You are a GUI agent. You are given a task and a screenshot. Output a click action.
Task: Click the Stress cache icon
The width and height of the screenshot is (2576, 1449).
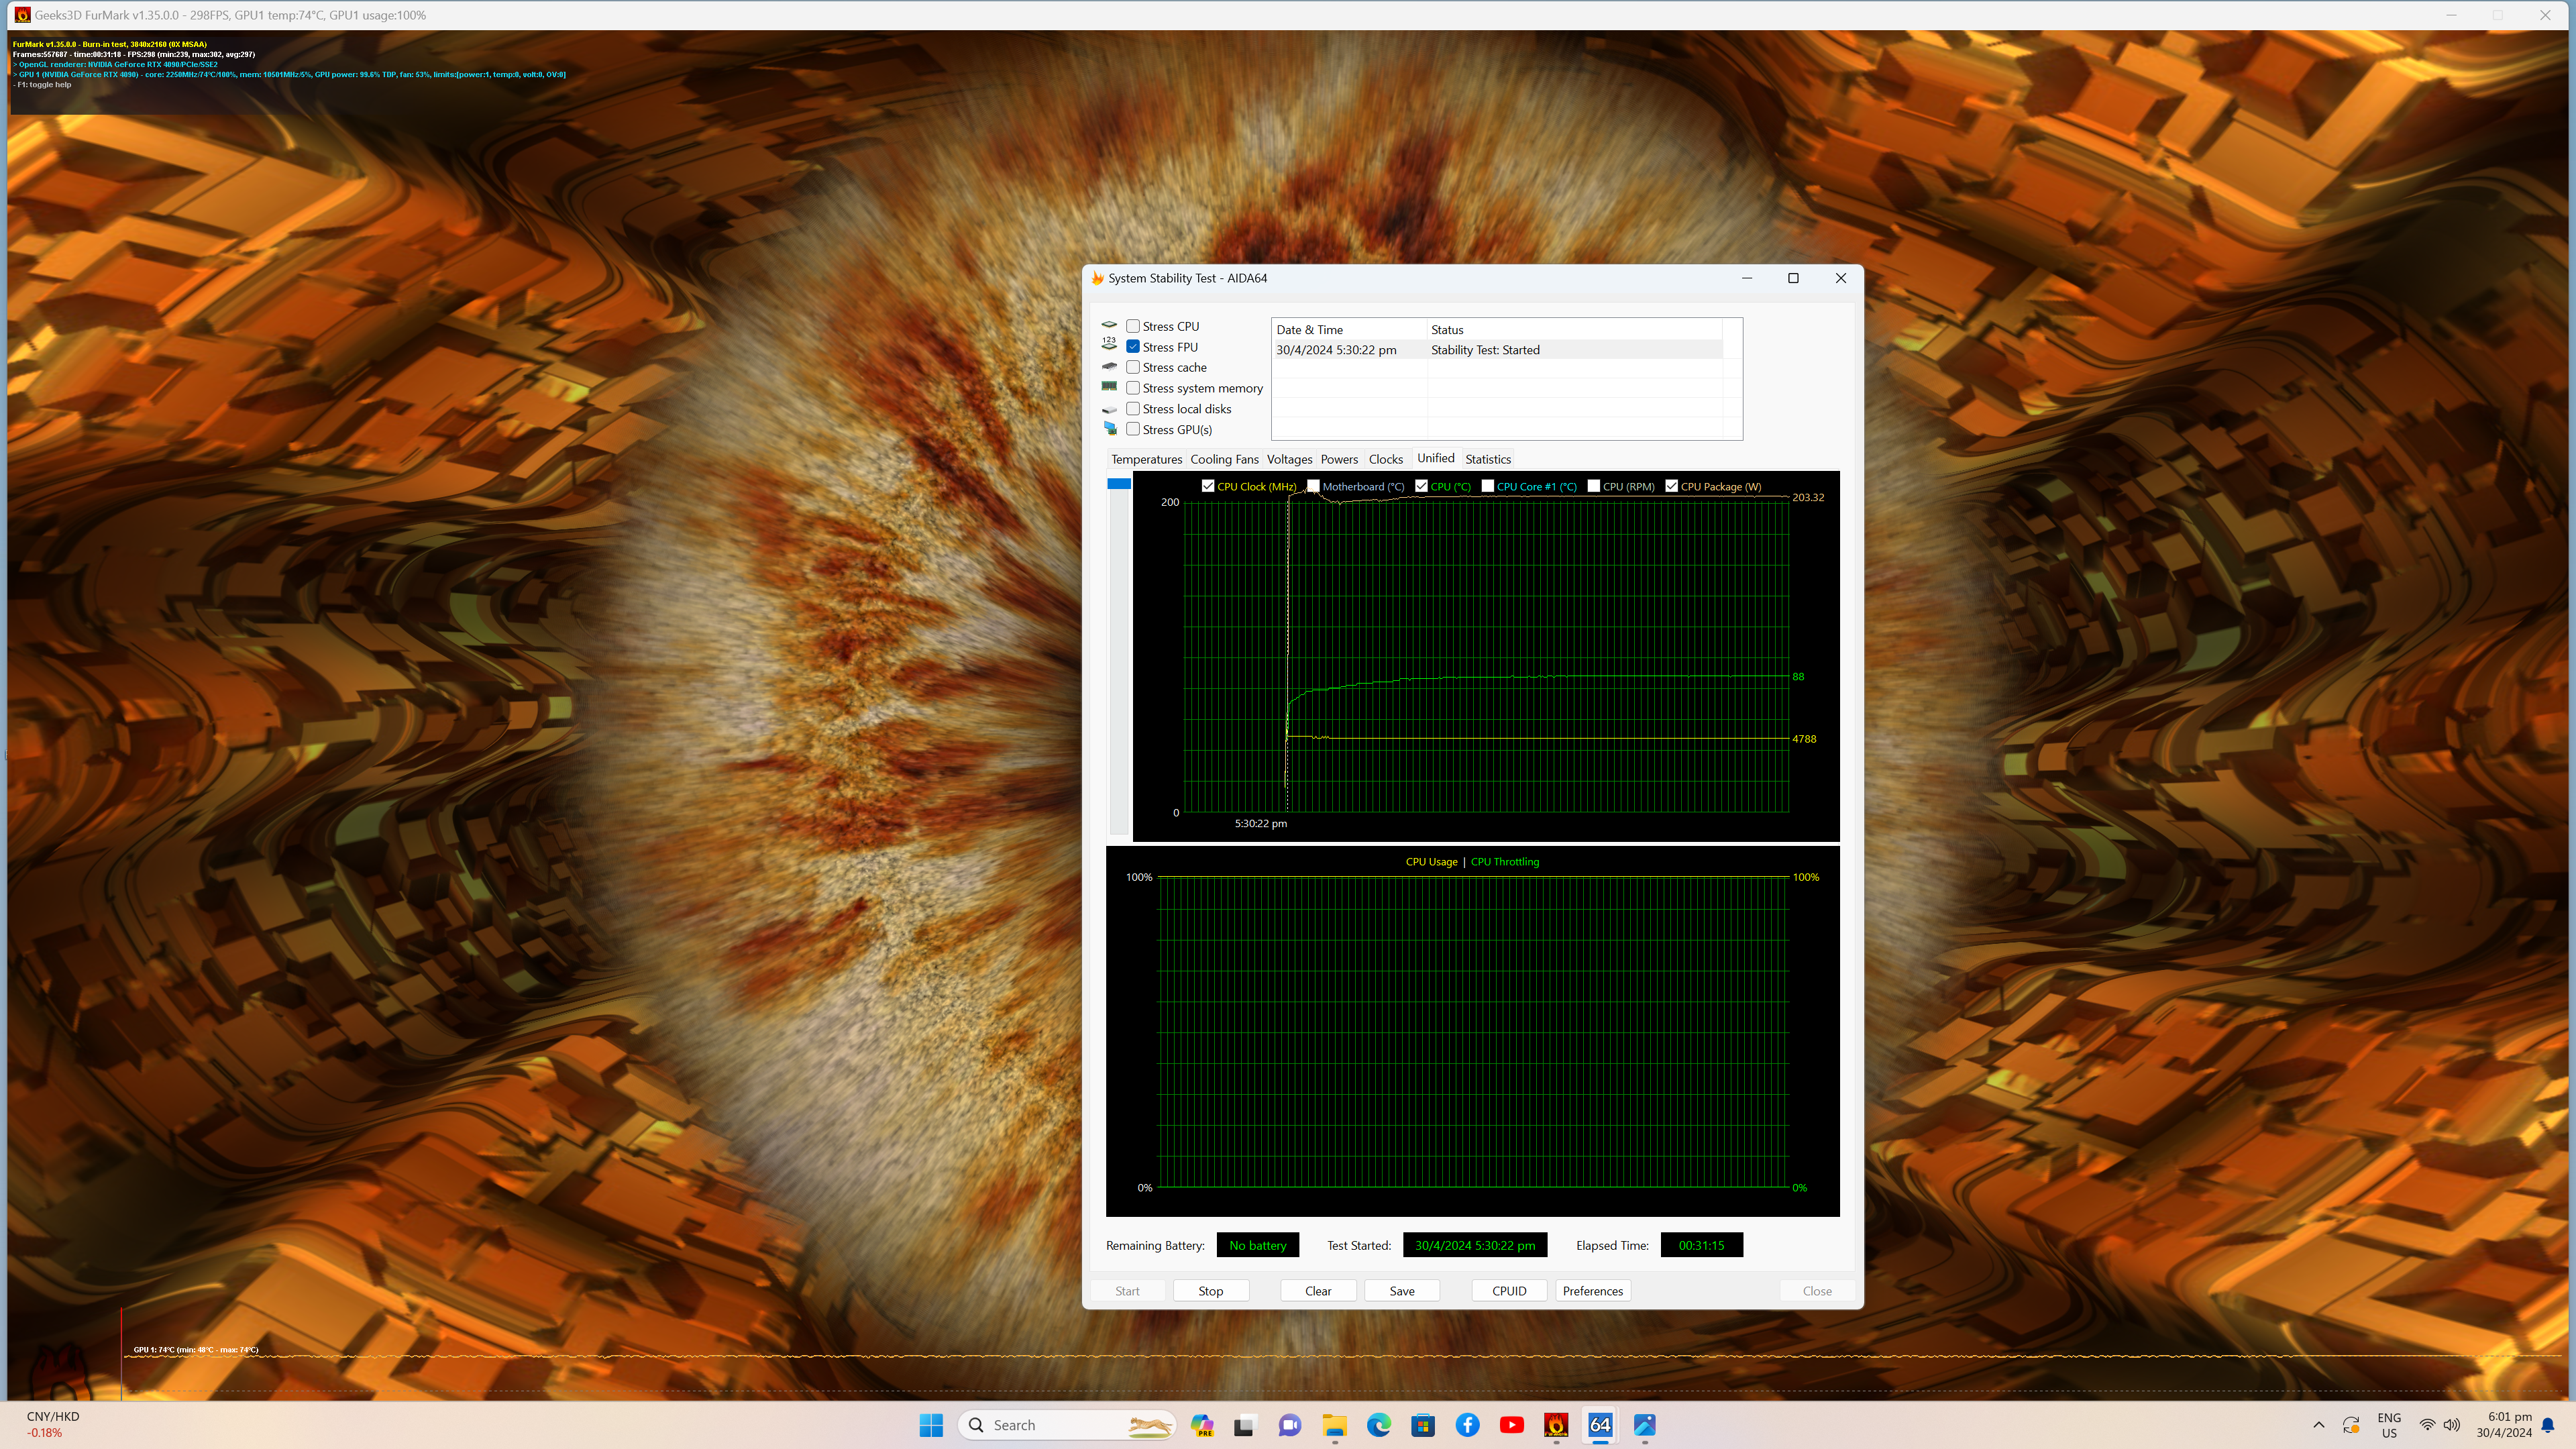(x=1109, y=366)
